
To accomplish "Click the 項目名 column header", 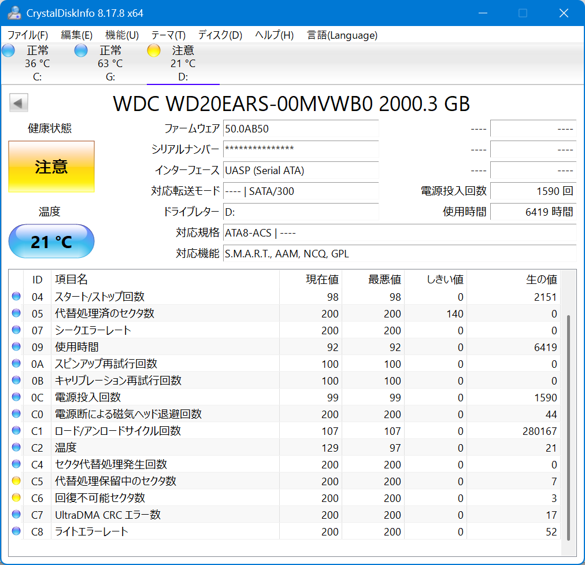I will 71,280.
